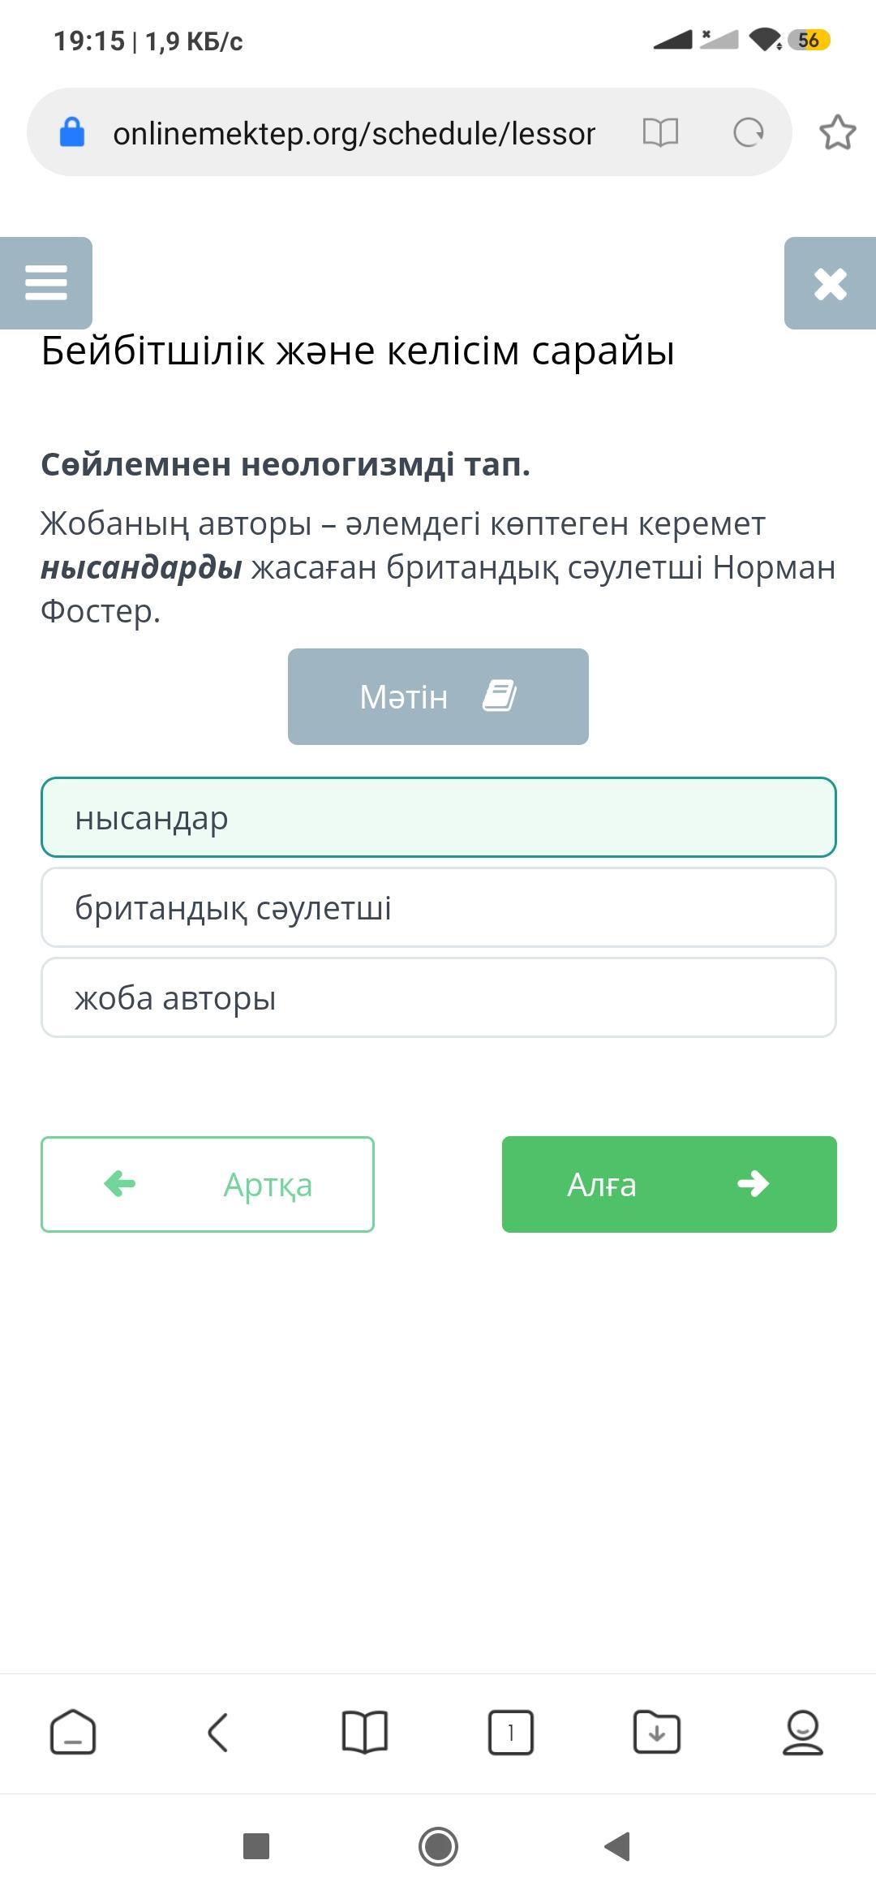Tap the reader mode book icon
876x1899 pixels.
(x=660, y=132)
